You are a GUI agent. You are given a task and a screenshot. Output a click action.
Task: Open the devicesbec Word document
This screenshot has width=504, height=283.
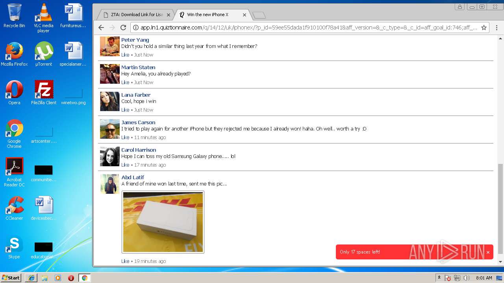43,208
